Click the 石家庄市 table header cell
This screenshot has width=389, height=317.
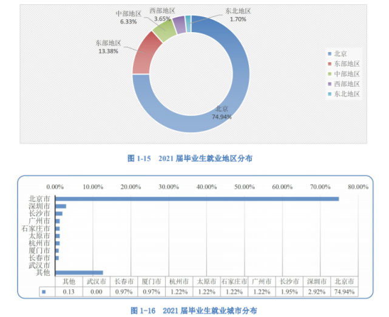[234, 282]
